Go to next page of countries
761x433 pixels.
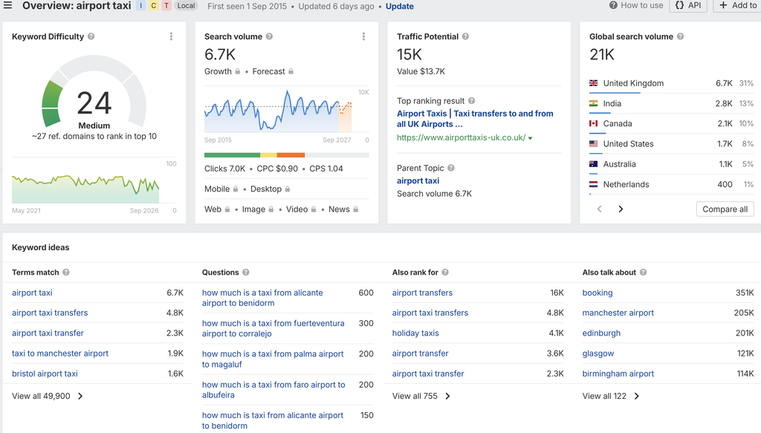click(621, 209)
